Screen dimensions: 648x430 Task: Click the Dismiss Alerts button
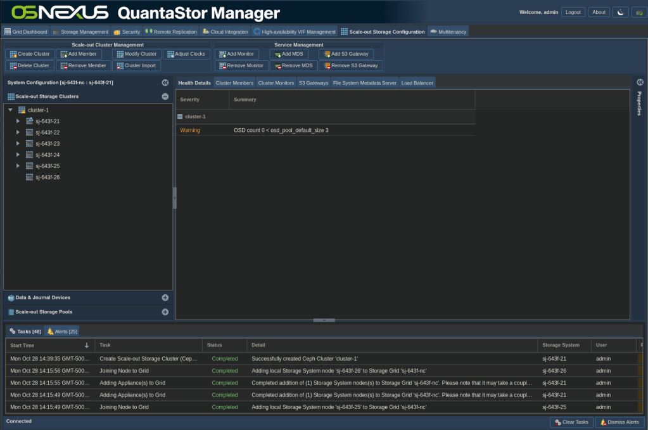point(619,422)
